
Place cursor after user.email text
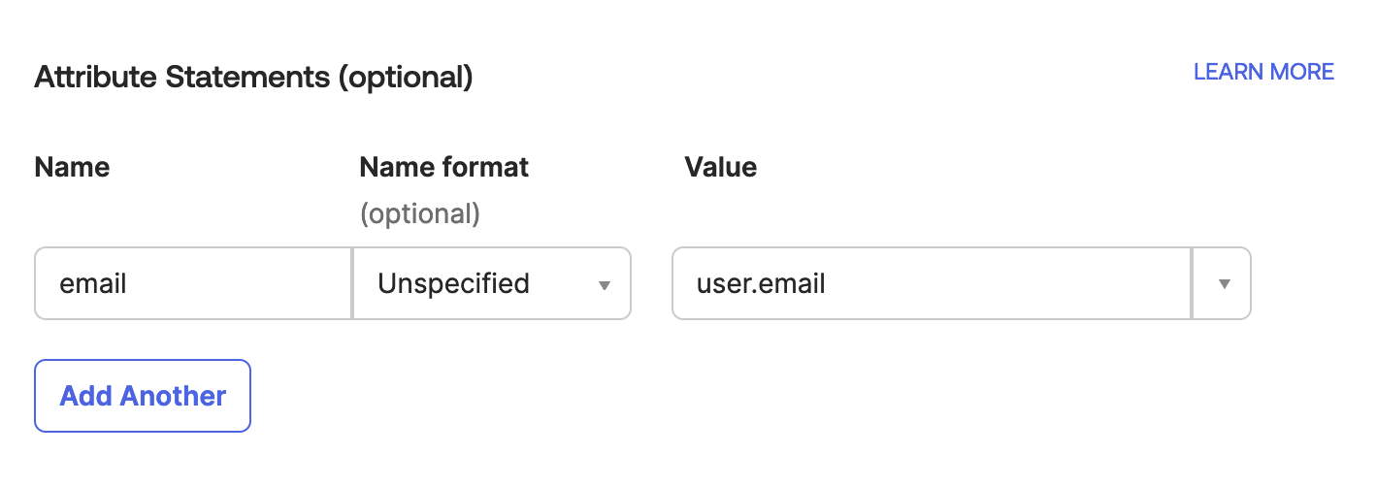click(828, 283)
